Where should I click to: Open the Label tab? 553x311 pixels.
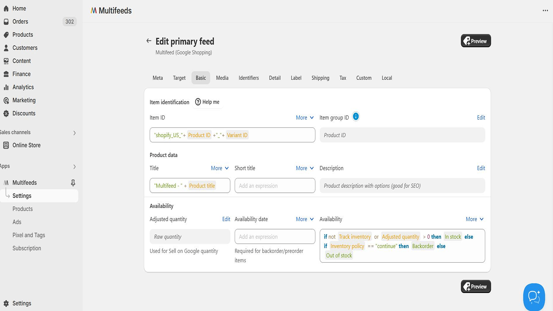(296, 78)
